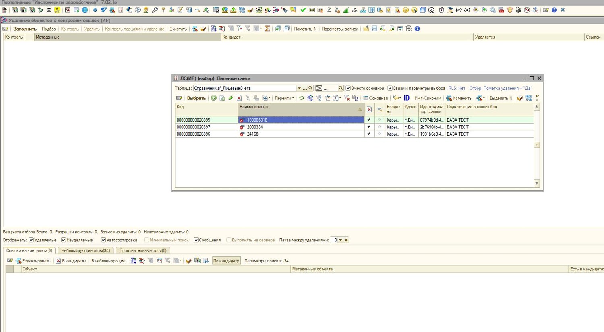Open the dropdown arrow left of 'Перейти'
The width and height of the screenshot is (604, 332).
pos(269,98)
